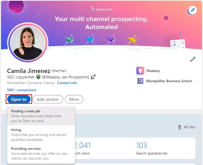Edit profile intro with gray pencil

click(193, 59)
